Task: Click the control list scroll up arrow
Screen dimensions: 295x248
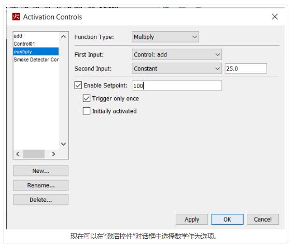Action: 63,36
